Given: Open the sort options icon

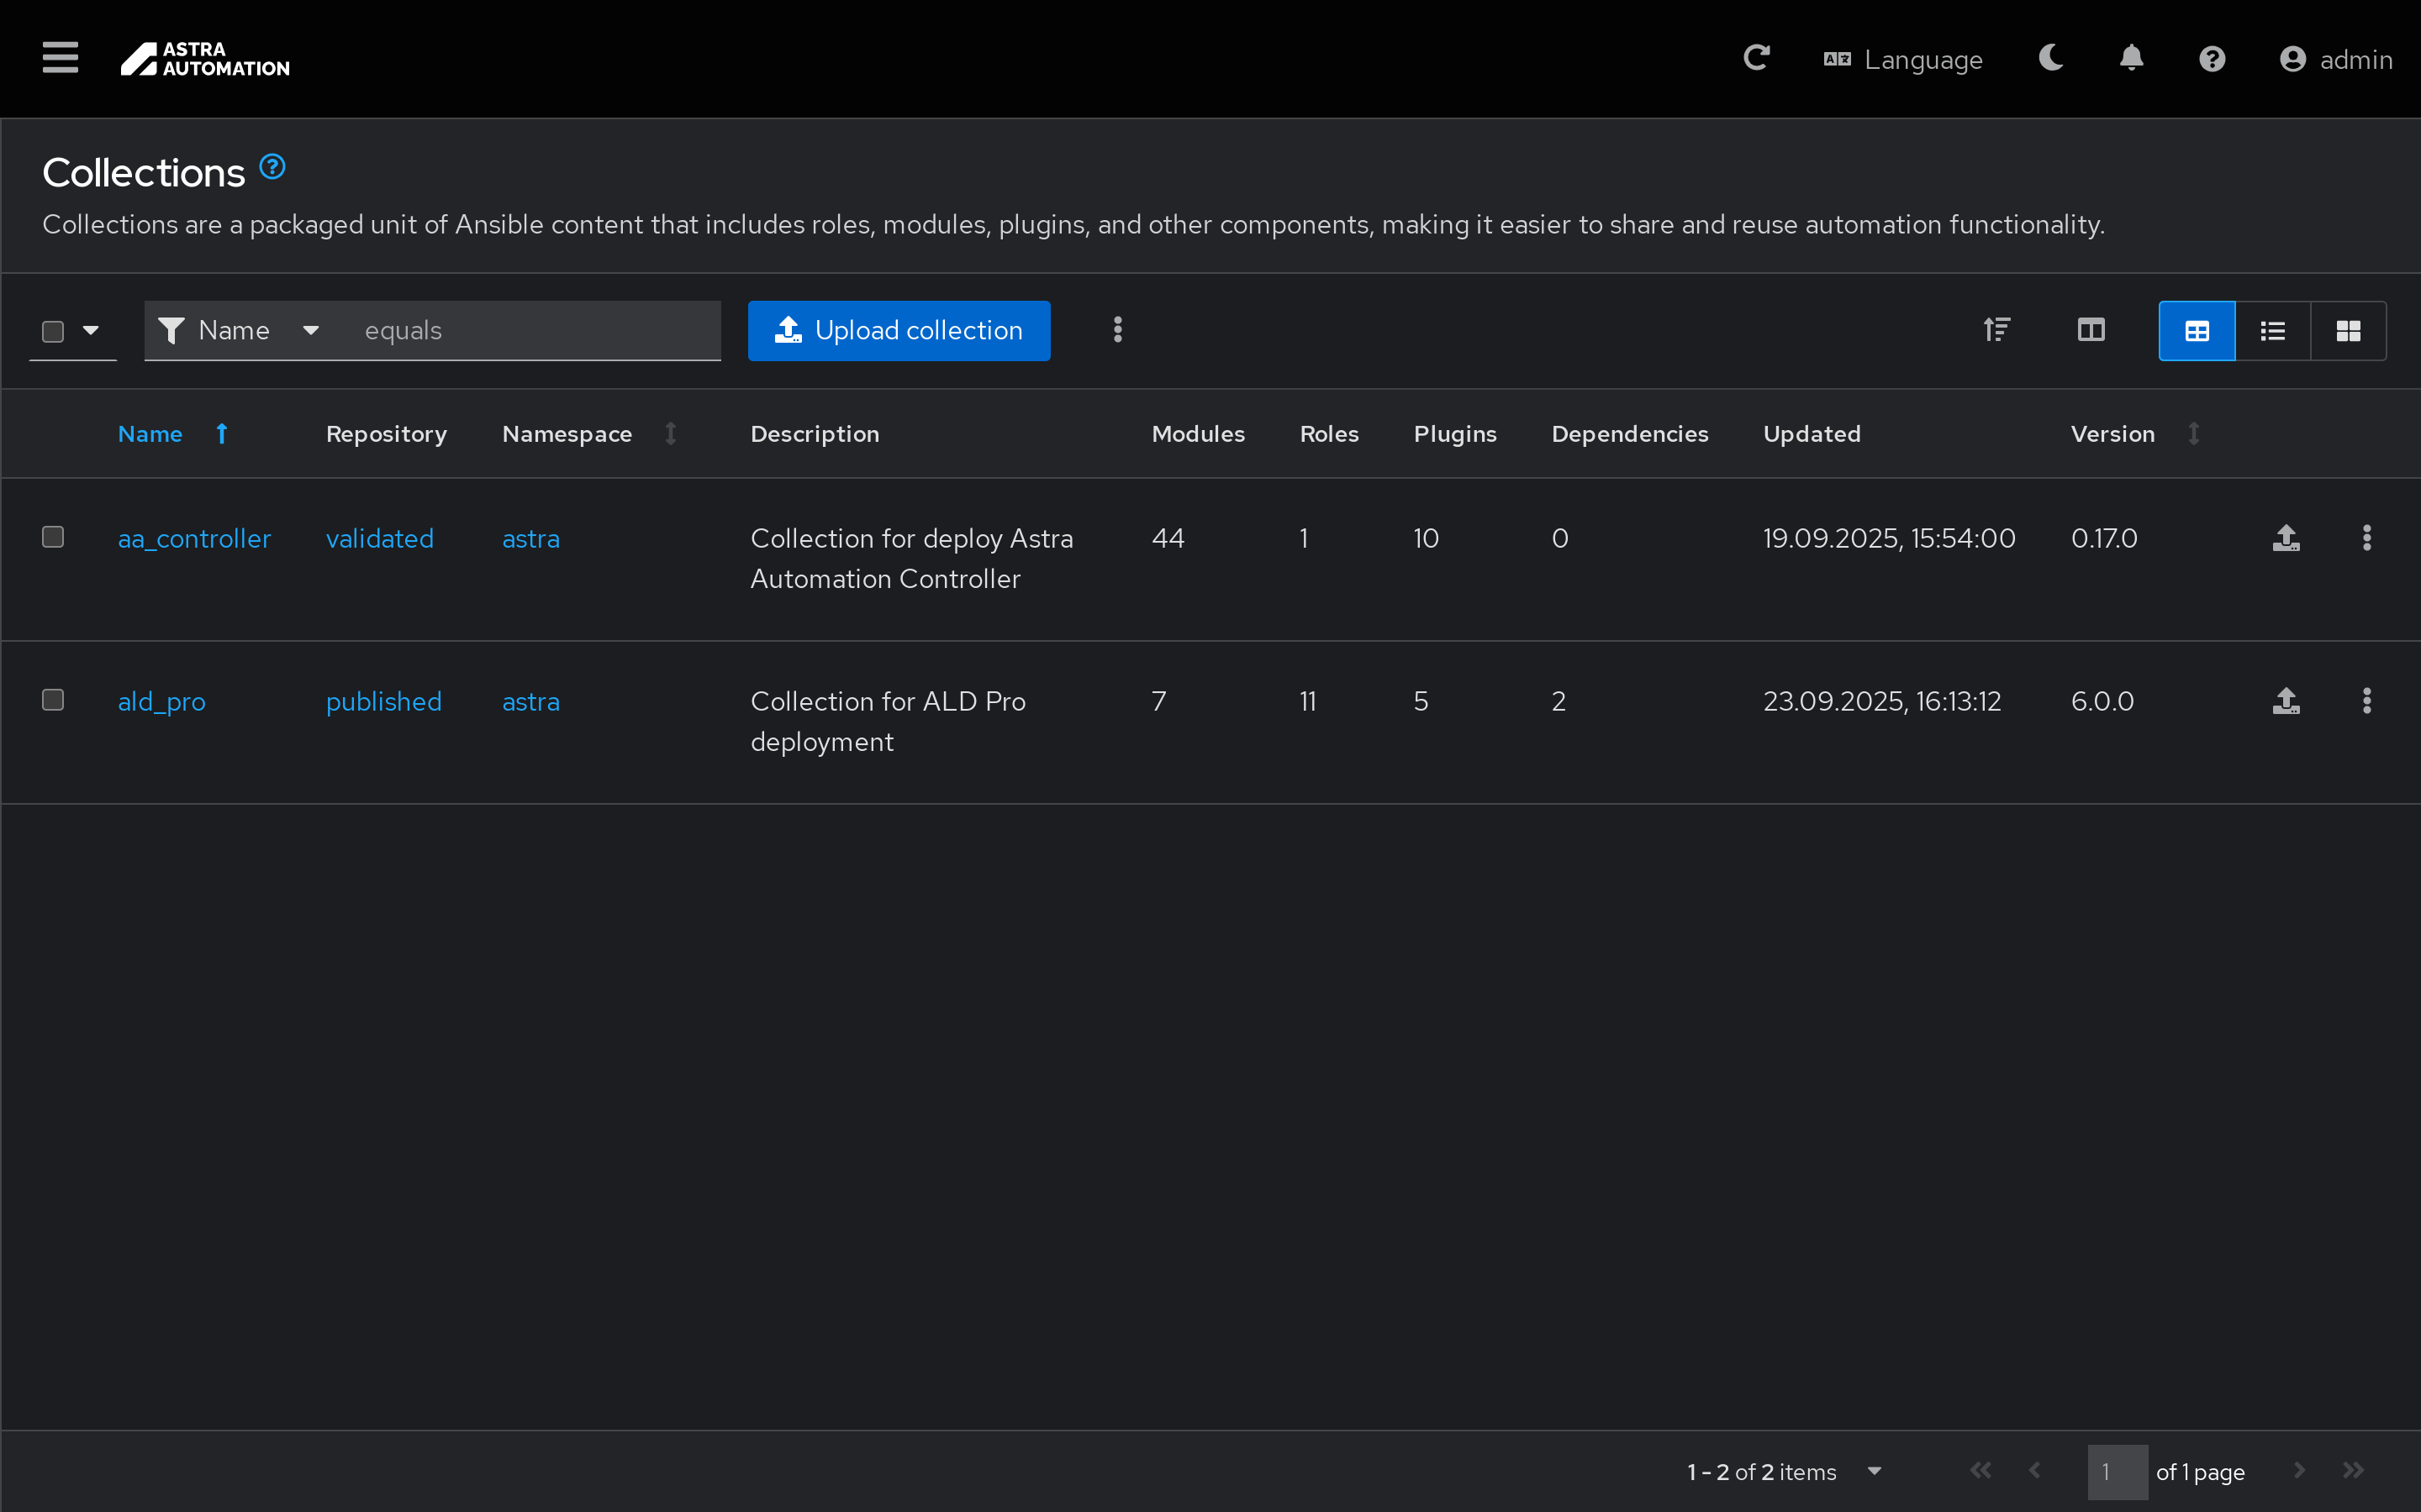Looking at the screenshot, I should click(x=1996, y=330).
